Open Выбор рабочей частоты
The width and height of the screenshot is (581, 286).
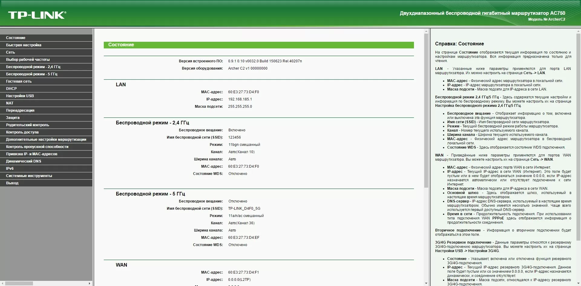point(46,60)
